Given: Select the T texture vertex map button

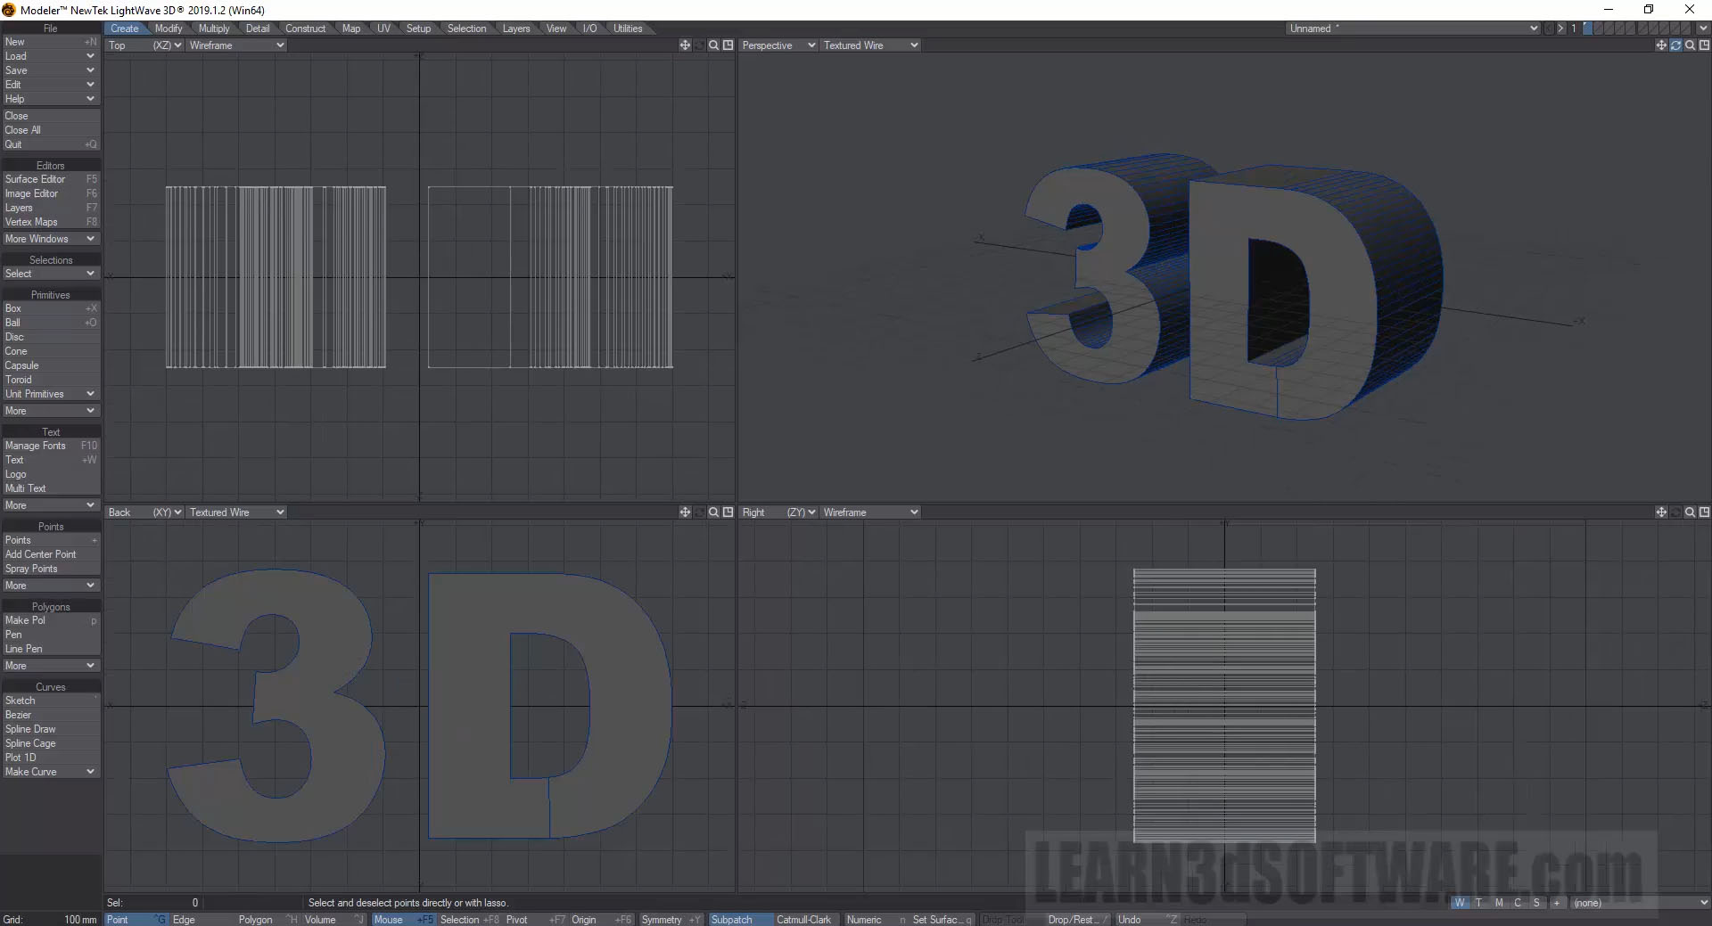Looking at the screenshot, I should pyautogui.click(x=1478, y=903).
